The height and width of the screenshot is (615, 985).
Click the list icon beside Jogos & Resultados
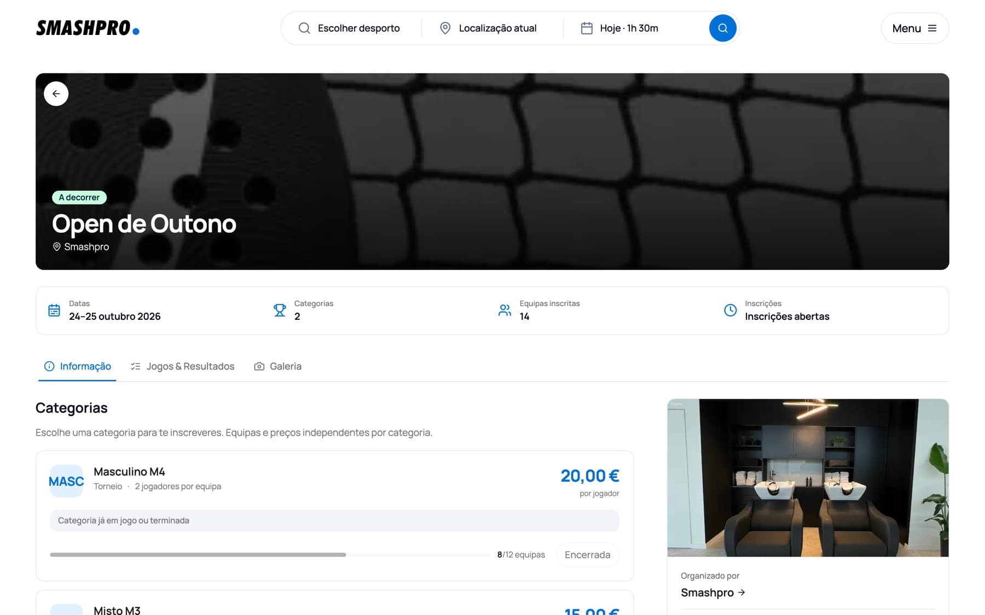[x=136, y=366]
